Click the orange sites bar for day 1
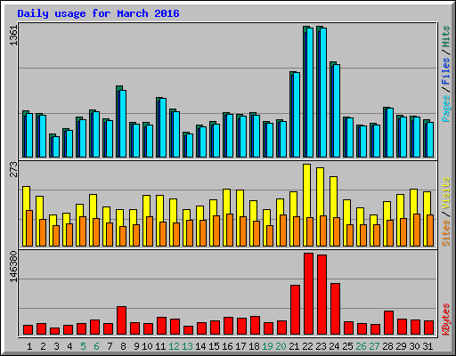Viewport: 456px width, 356px height. click(29, 229)
